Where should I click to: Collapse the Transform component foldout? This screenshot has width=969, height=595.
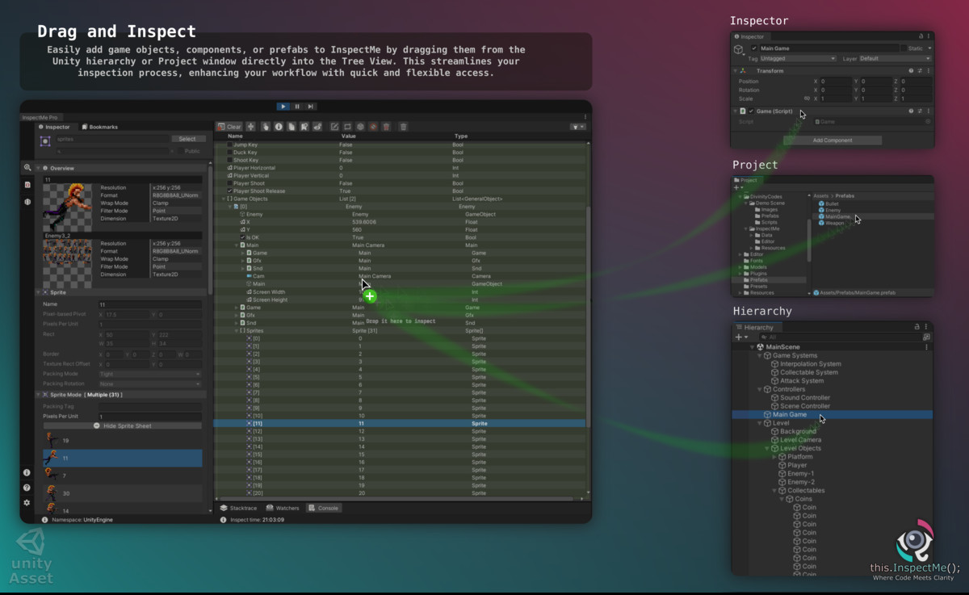pos(736,71)
